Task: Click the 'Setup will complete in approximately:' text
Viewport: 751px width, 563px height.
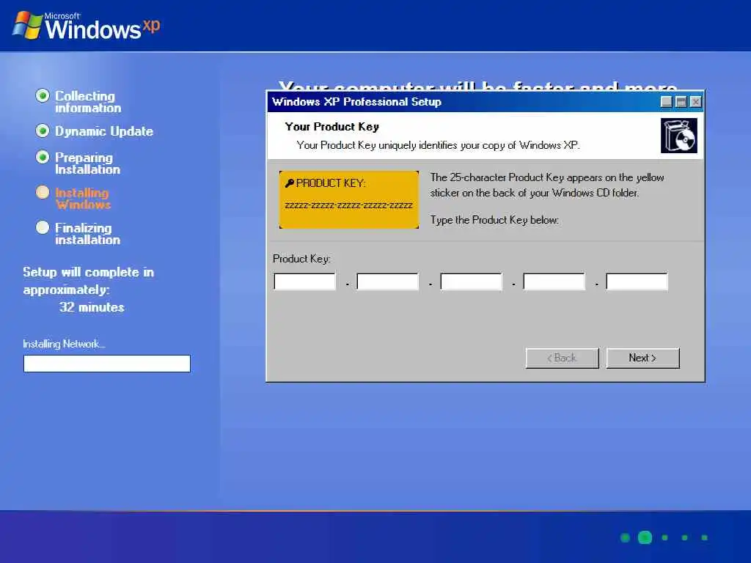Action: click(89, 281)
